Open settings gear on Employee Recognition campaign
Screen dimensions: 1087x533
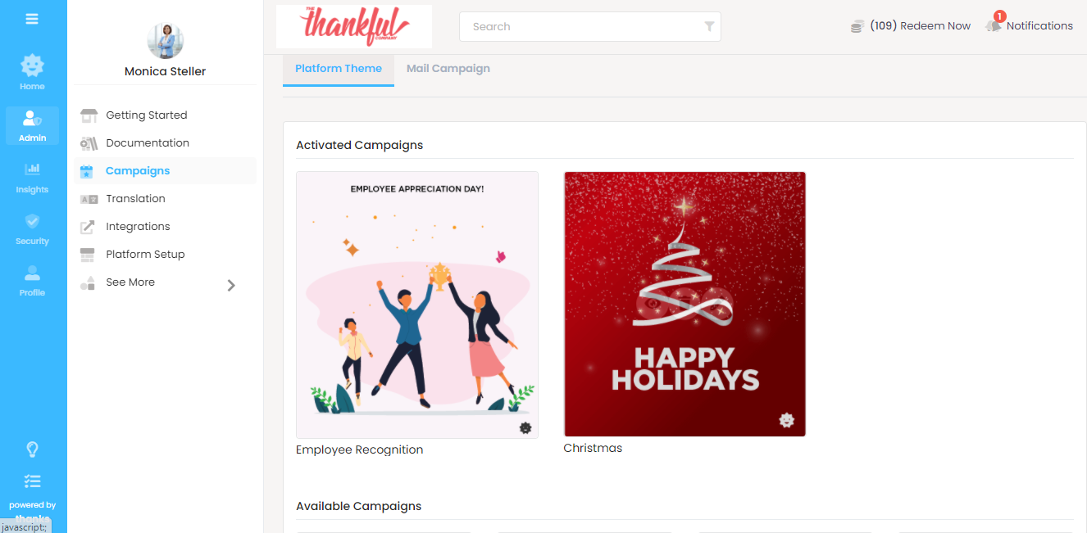(x=525, y=427)
